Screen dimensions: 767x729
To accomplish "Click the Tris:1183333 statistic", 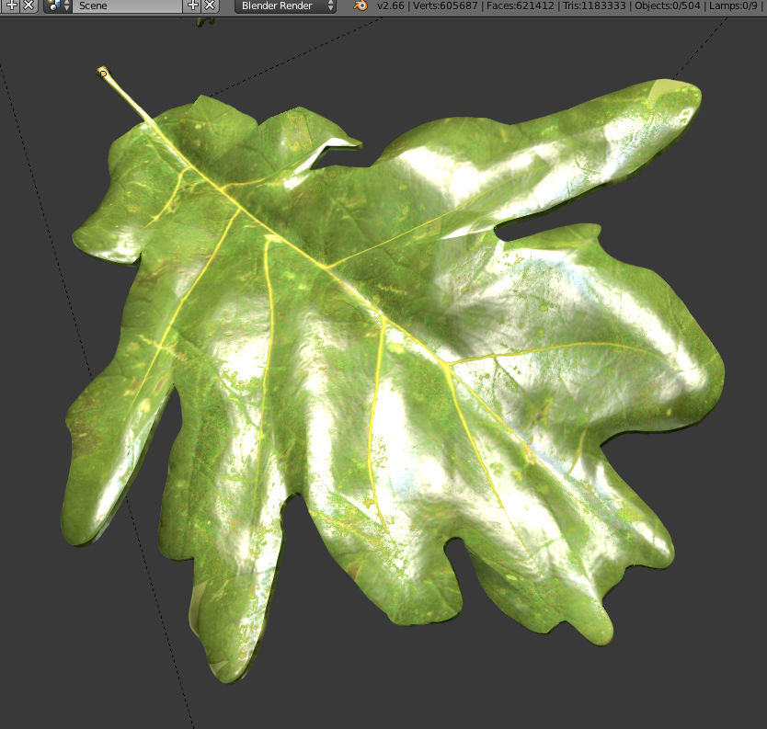I will pyautogui.click(x=594, y=6).
